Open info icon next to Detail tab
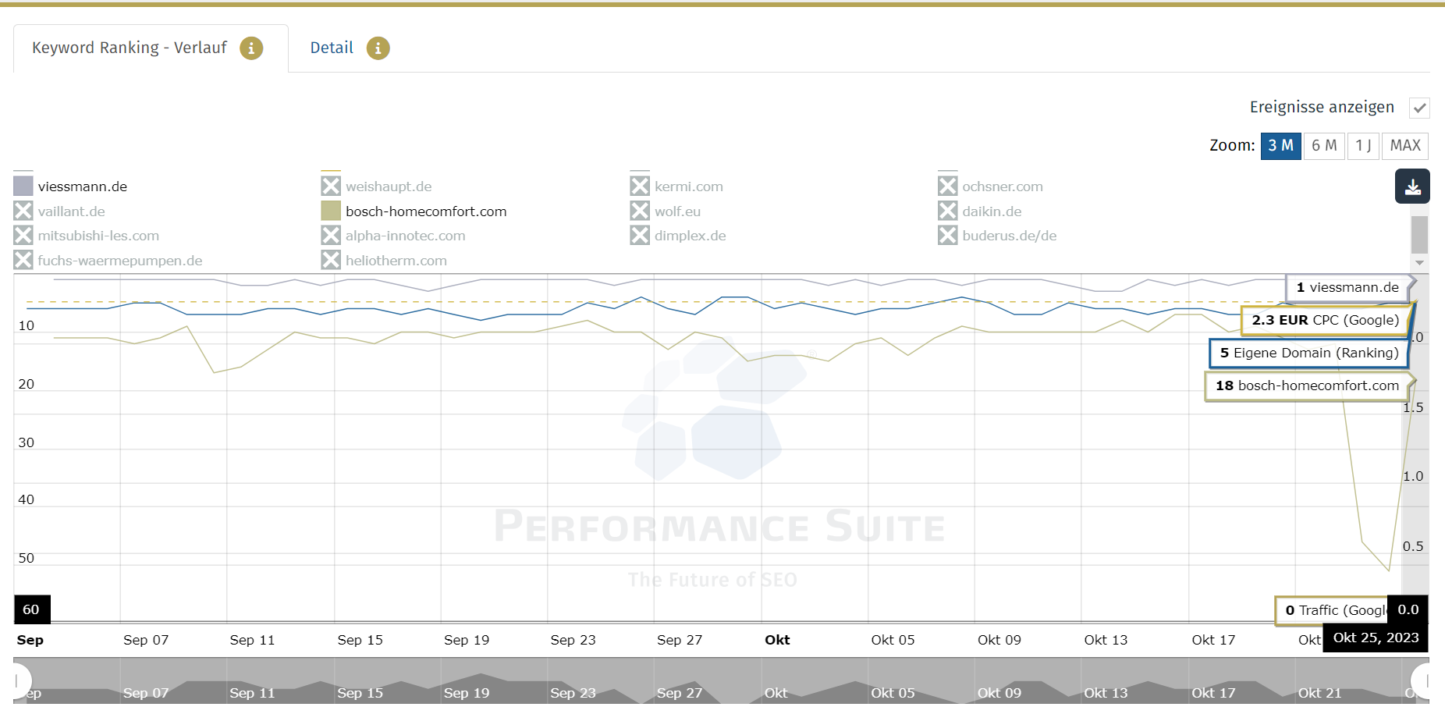This screenshot has height=714, width=1445. pyautogui.click(x=378, y=48)
